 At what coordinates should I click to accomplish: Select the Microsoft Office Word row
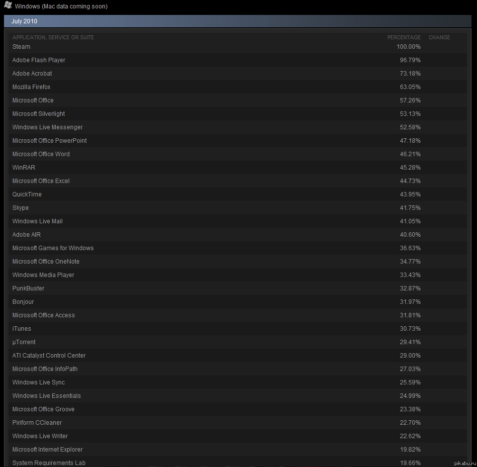point(238,154)
